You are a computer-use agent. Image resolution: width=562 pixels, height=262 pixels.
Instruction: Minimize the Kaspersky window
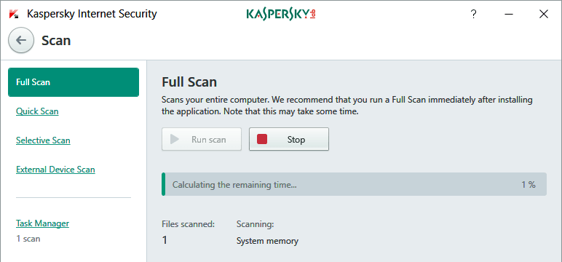click(508, 15)
